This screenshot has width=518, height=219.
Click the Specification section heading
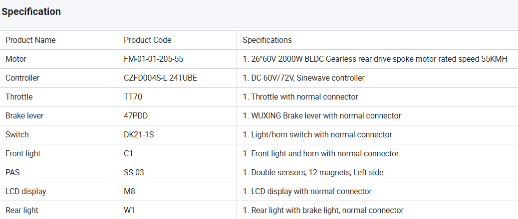coord(31,11)
